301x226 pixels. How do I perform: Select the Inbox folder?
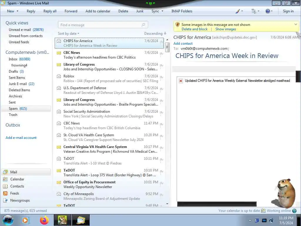[19, 59]
